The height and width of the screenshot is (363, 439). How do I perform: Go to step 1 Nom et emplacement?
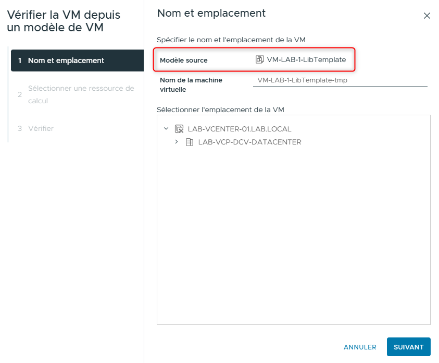click(66, 60)
